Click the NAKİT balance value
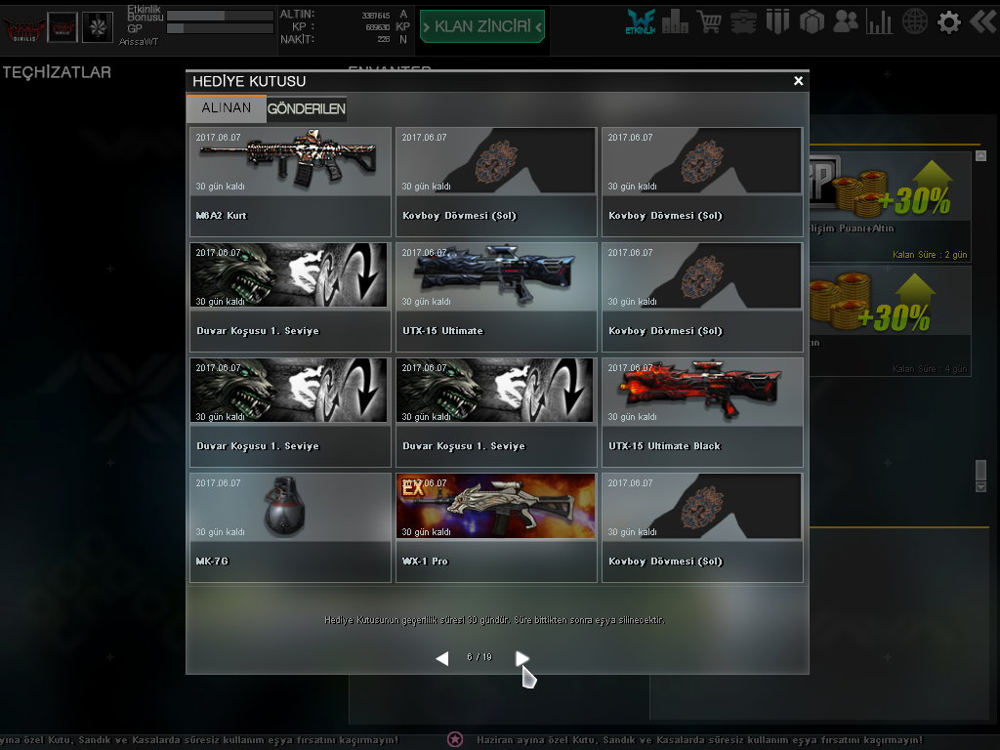 [383, 39]
